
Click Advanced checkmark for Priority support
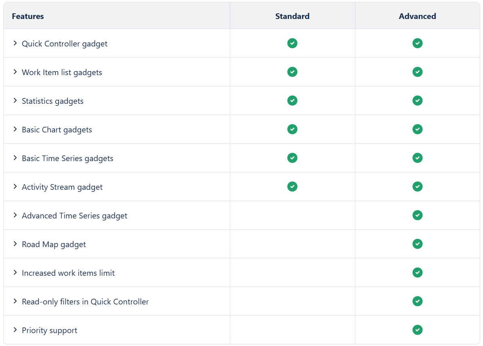[418, 330]
